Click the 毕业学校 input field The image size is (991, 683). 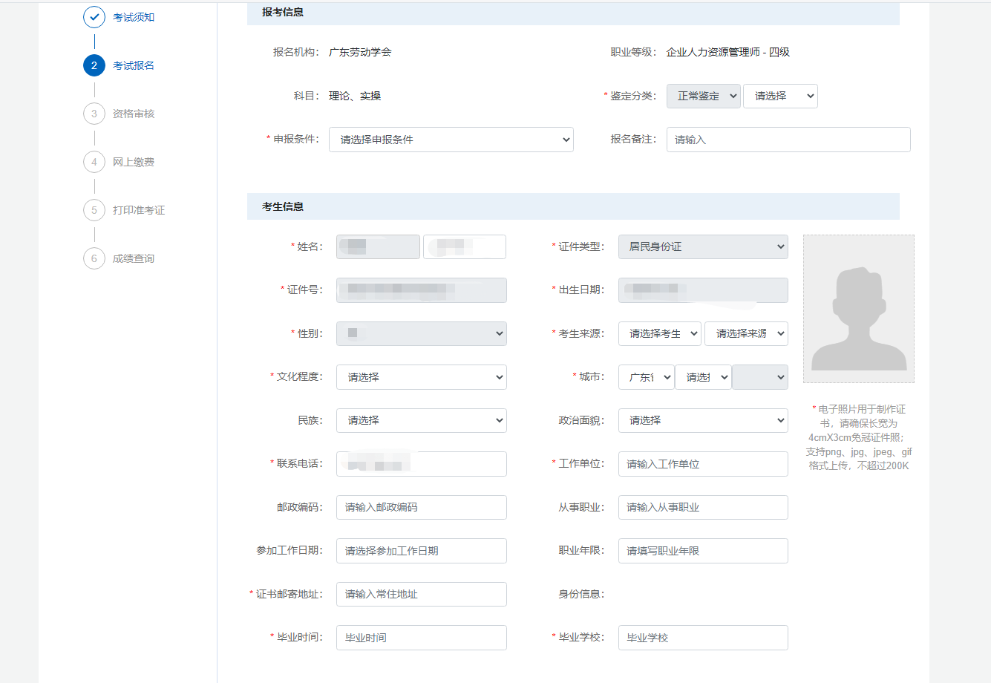tap(703, 638)
